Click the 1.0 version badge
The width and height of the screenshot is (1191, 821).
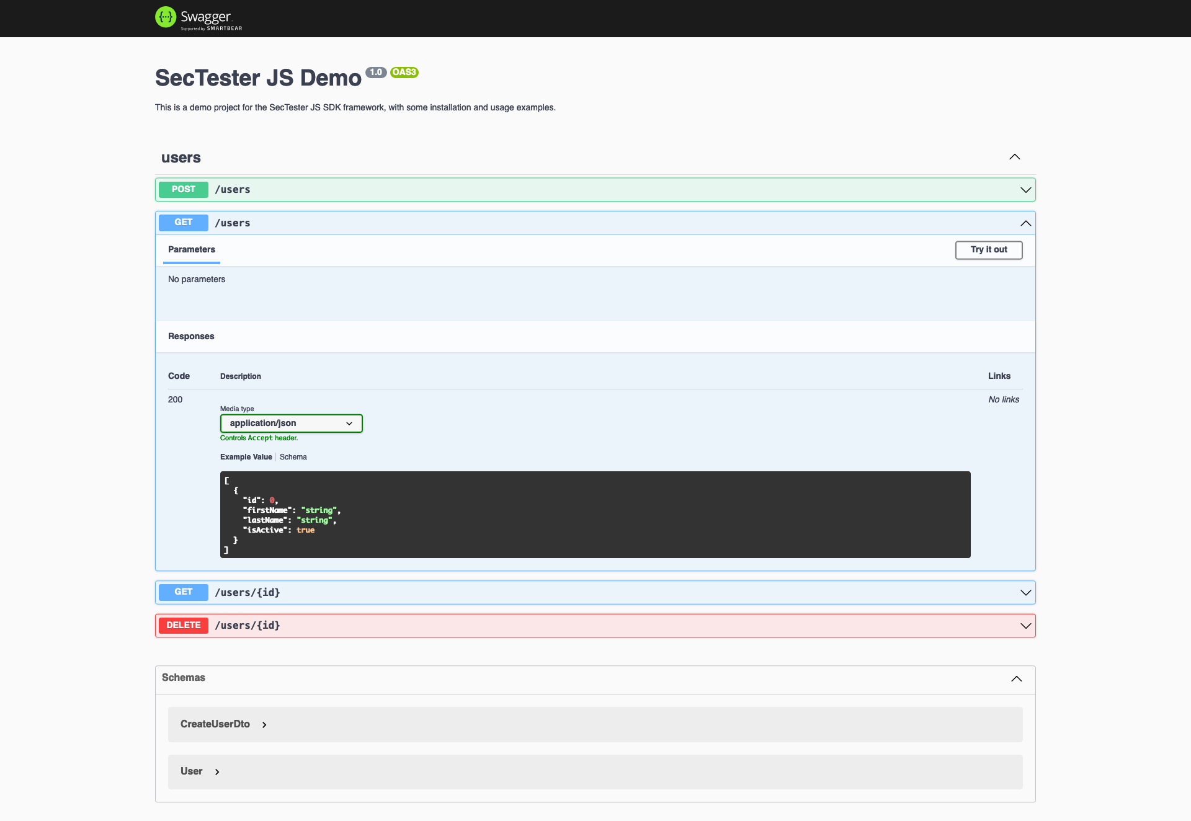coord(376,73)
